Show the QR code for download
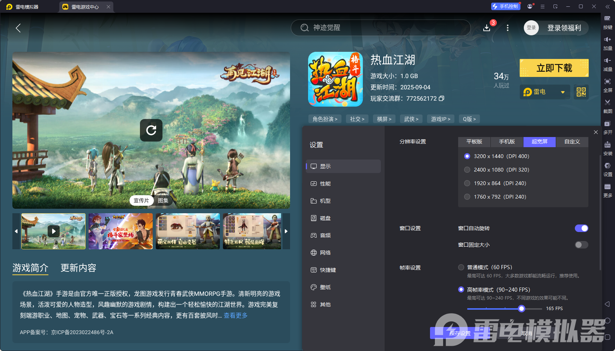615x351 pixels. 581,92
